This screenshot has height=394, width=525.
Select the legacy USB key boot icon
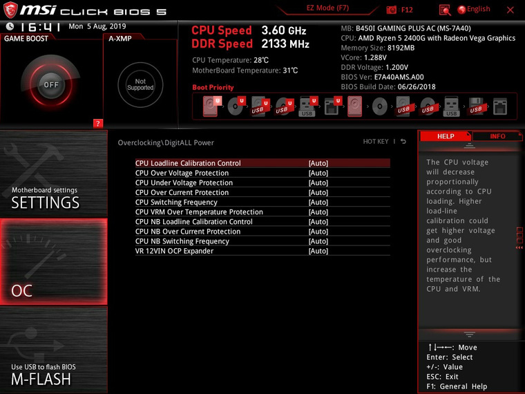click(451, 106)
